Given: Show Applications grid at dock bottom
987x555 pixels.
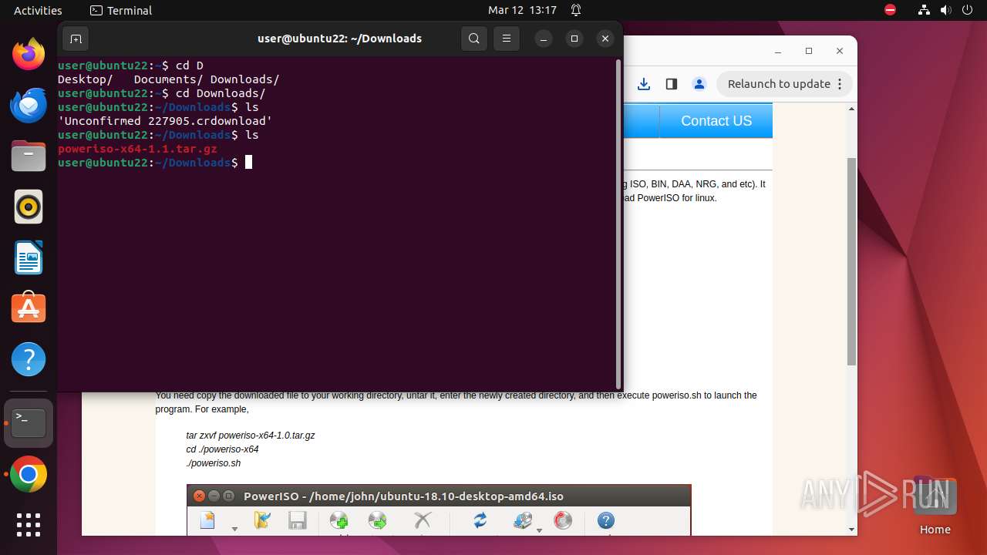Looking at the screenshot, I should click(29, 525).
